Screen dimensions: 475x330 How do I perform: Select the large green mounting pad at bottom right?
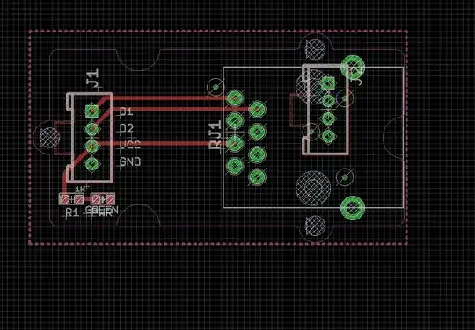click(353, 208)
